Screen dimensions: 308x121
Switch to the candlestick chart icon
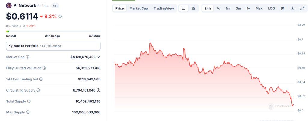click(x=193, y=8)
